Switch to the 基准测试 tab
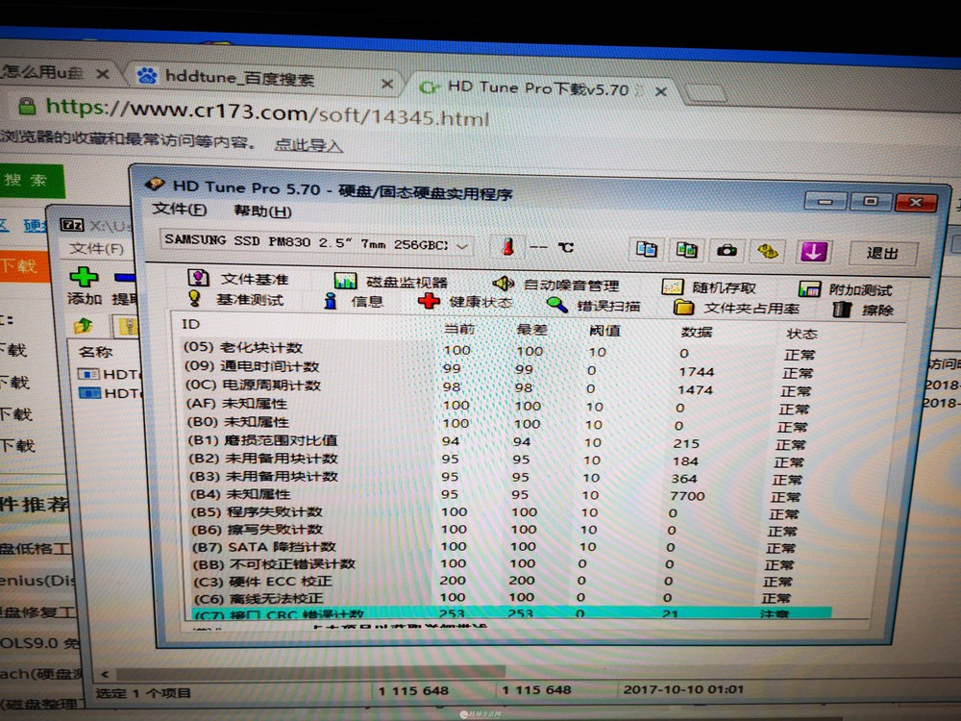The width and height of the screenshot is (961, 721). pos(248,300)
